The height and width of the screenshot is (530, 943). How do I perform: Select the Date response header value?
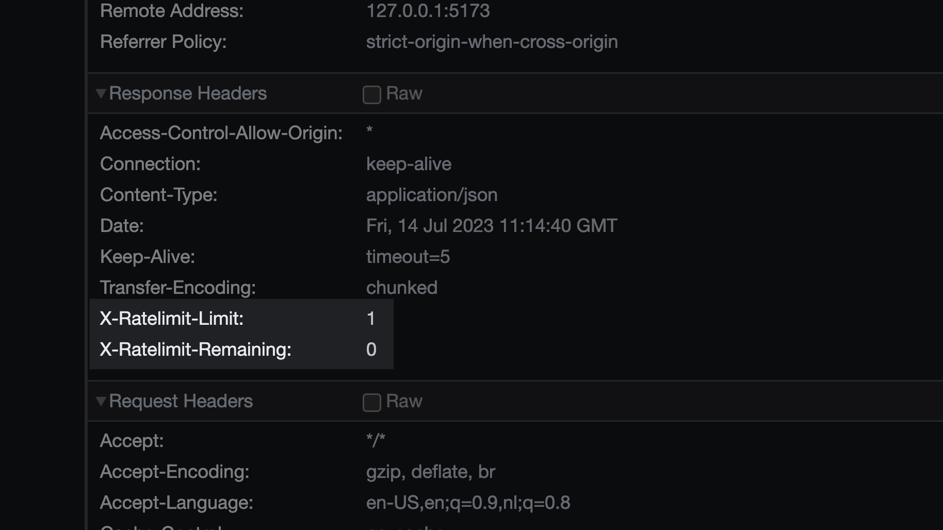click(492, 225)
